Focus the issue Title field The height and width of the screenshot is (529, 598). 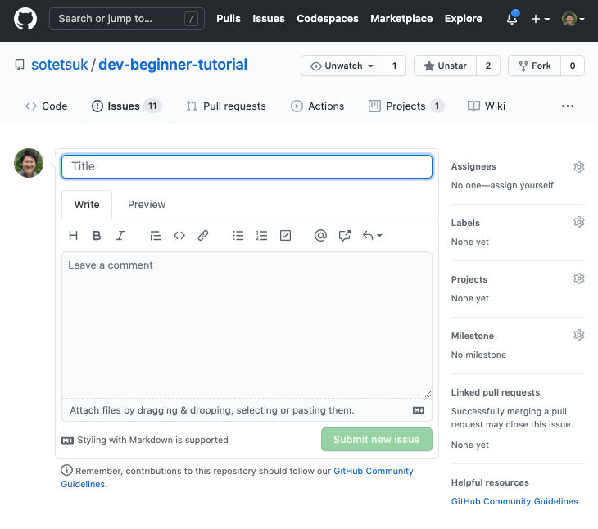tap(247, 166)
